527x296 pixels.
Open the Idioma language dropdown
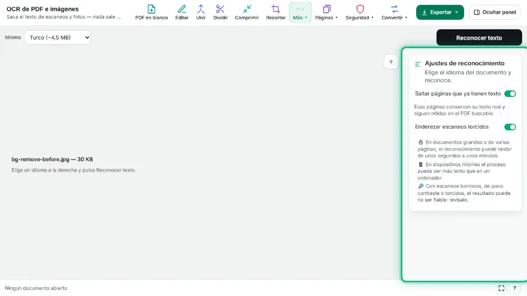57,37
